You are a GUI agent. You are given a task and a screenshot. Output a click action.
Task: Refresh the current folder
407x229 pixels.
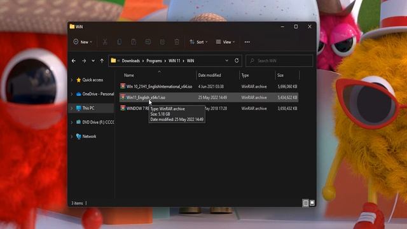(237, 60)
